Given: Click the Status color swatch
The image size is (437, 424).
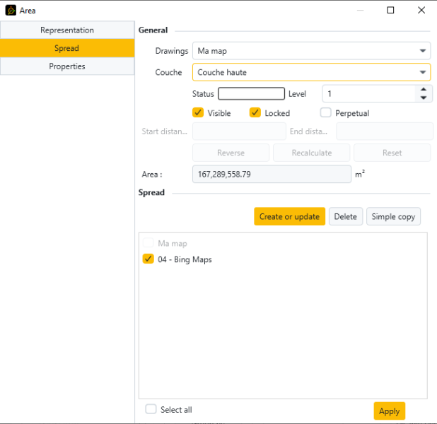Looking at the screenshot, I should [251, 94].
